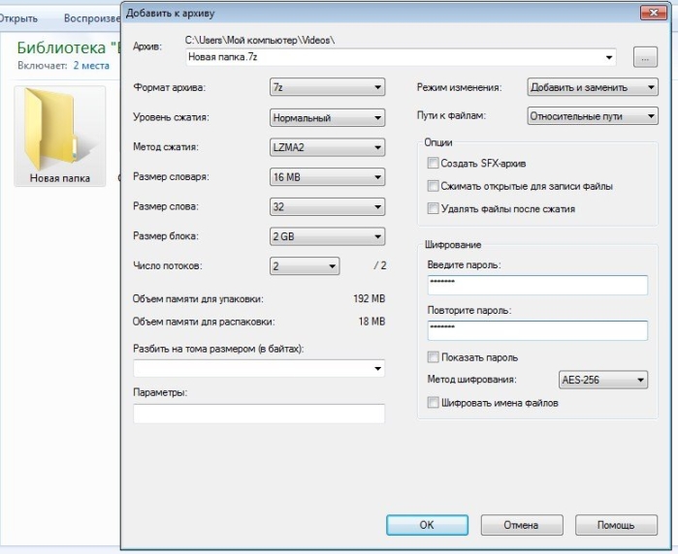678x554 pixels.
Task: Open the Формат архива dropdown
Action: [x=327, y=87]
